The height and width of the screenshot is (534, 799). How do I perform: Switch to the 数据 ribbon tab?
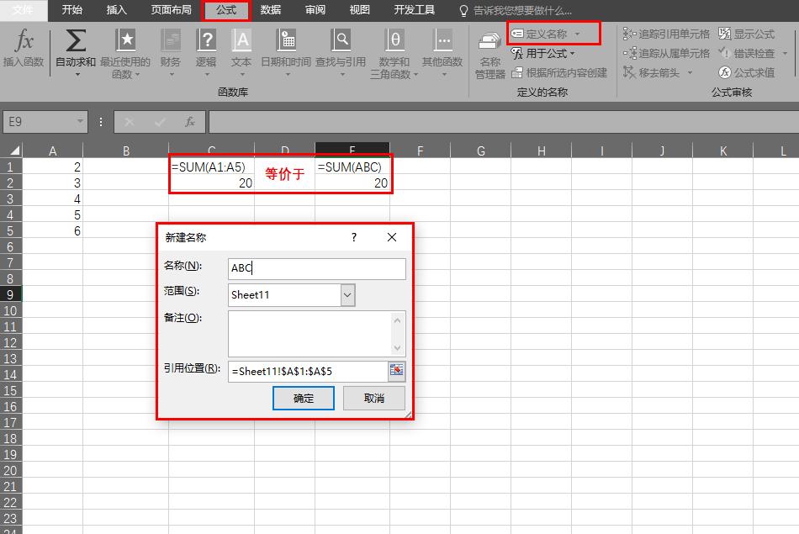tap(271, 10)
